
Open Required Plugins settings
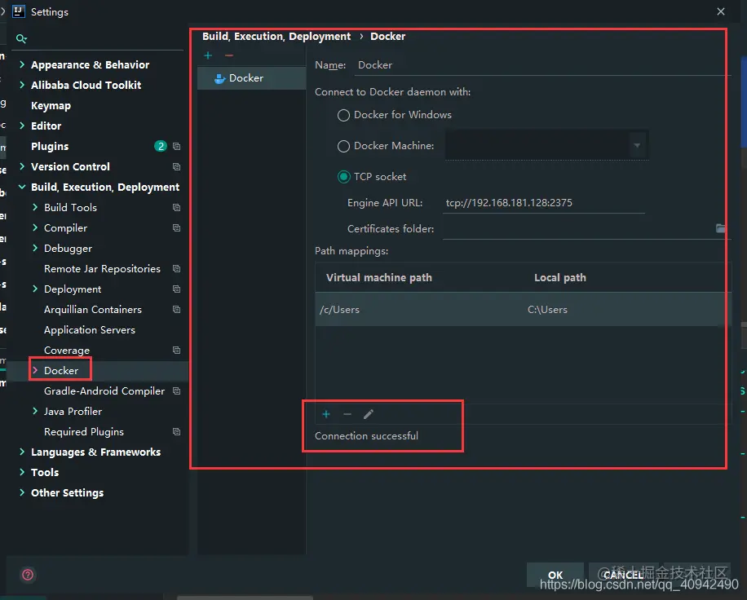tap(84, 432)
